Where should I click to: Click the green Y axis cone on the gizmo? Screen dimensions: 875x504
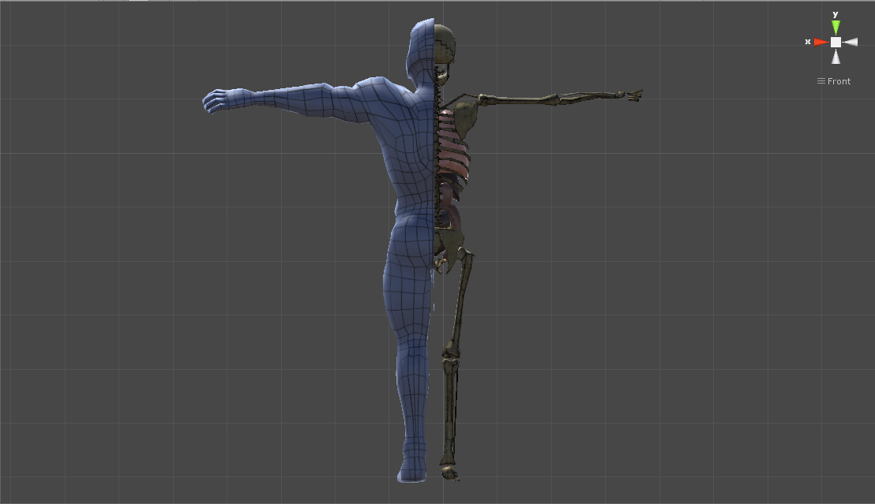pyautogui.click(x=836, y=28)
